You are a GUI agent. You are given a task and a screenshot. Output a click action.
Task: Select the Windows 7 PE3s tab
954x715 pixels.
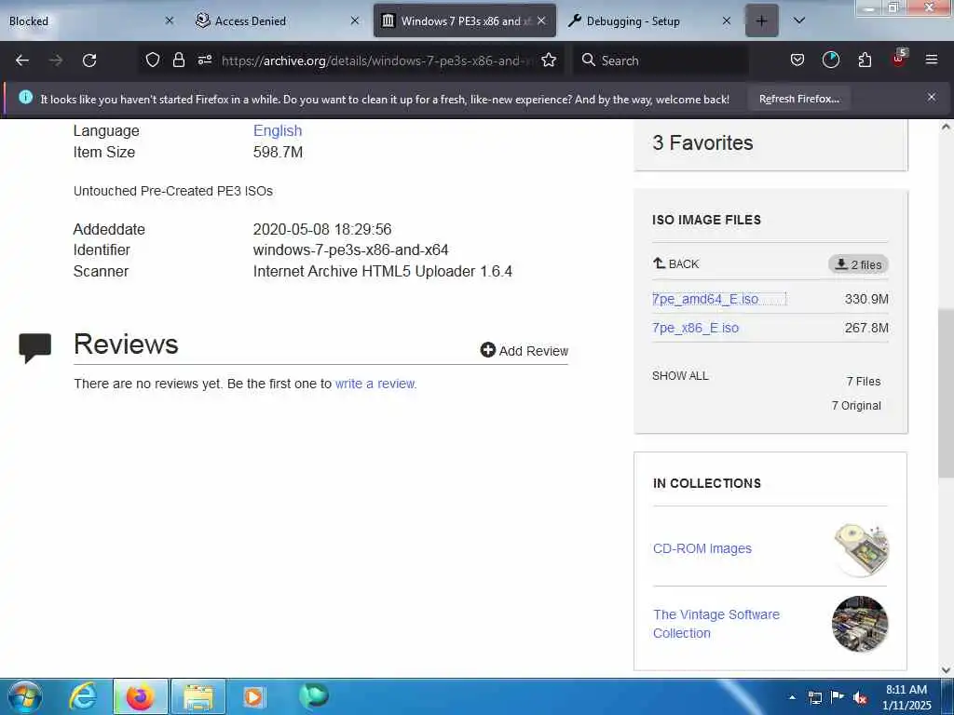464,21
